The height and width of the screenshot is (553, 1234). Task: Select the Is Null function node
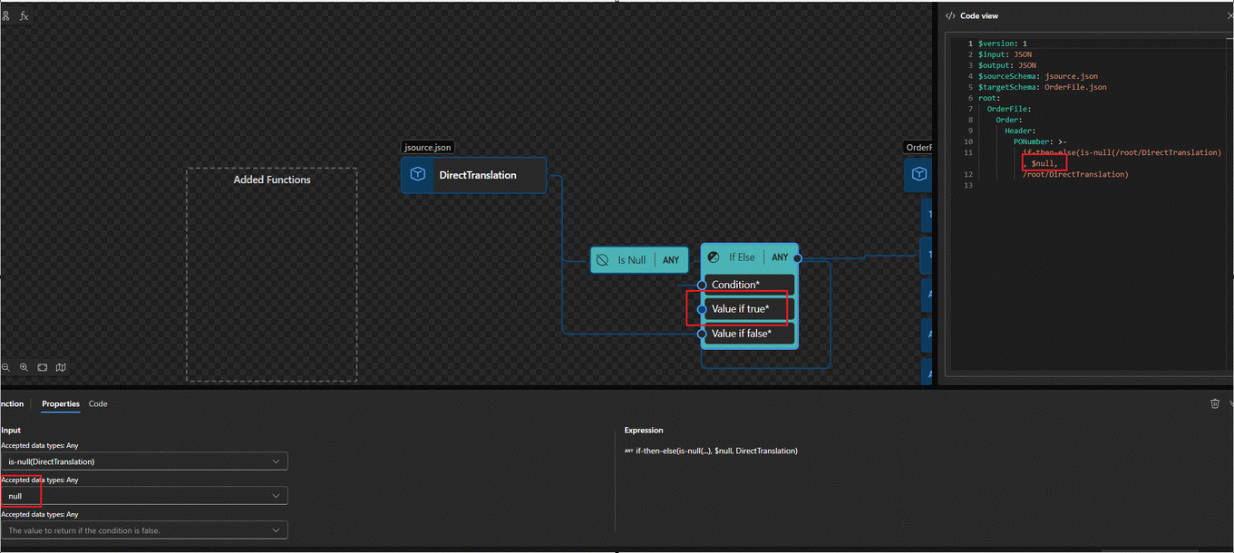[639, 260]
